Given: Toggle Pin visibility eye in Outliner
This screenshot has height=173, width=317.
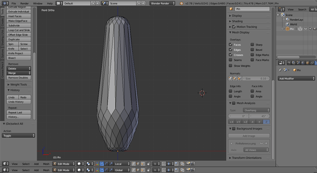Looking at the screenshot, I should (x=306, y=29).
